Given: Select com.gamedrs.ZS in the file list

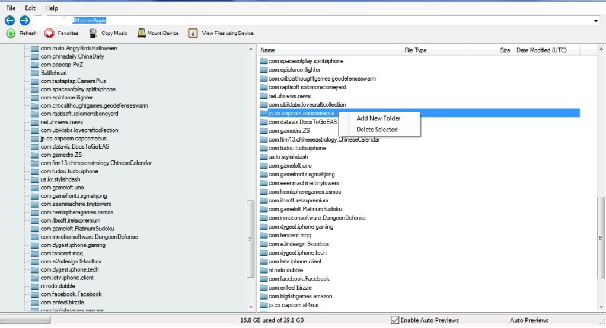Looking at the screenshot, I should click(x=289, y=130).
